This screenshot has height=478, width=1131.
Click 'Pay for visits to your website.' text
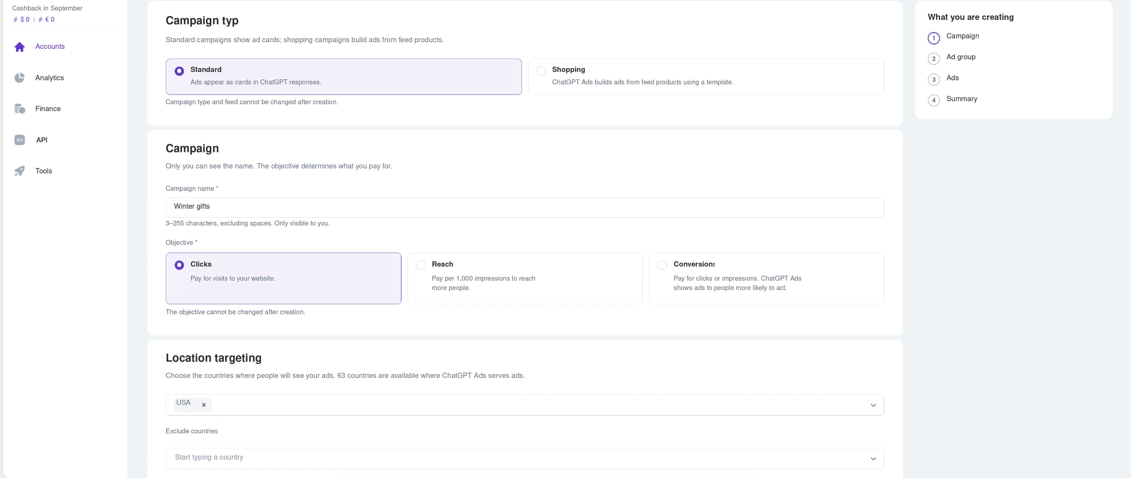point(233,279)
